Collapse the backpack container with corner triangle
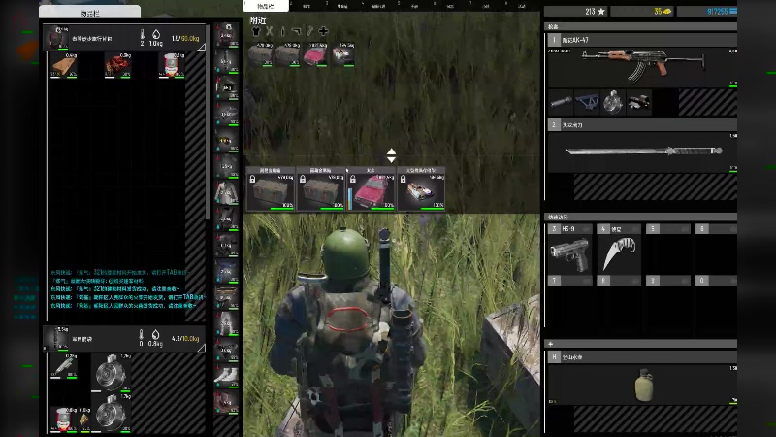This screenshot has height=437, width=776. point(201,48)
